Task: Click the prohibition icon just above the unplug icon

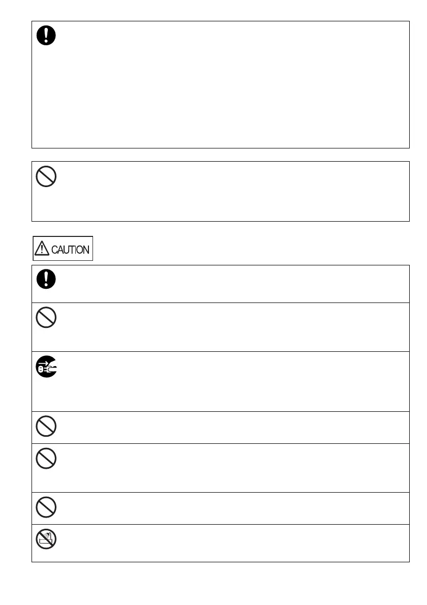Action: pos(46,318)
